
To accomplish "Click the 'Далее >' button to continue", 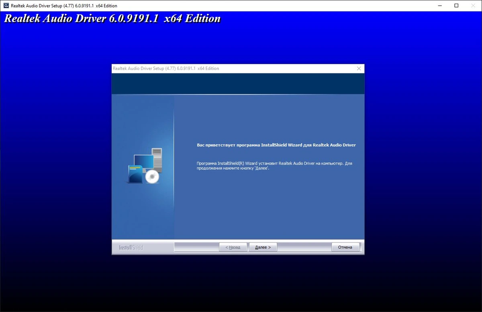I will tap(263, 247).
